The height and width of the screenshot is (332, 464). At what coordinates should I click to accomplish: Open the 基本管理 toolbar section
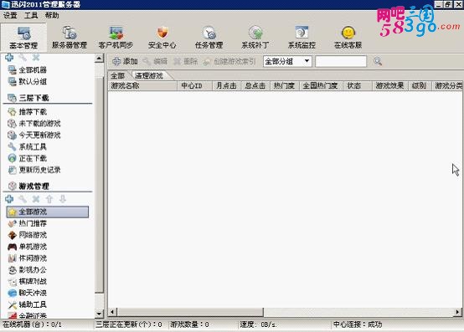[23, 37]
